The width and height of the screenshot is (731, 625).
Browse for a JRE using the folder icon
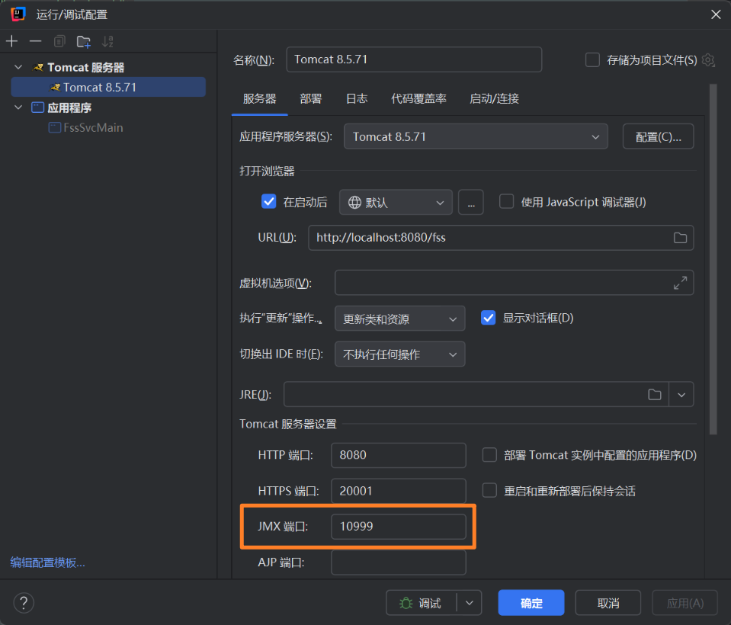pyautogui.click(x=654, y=394)
